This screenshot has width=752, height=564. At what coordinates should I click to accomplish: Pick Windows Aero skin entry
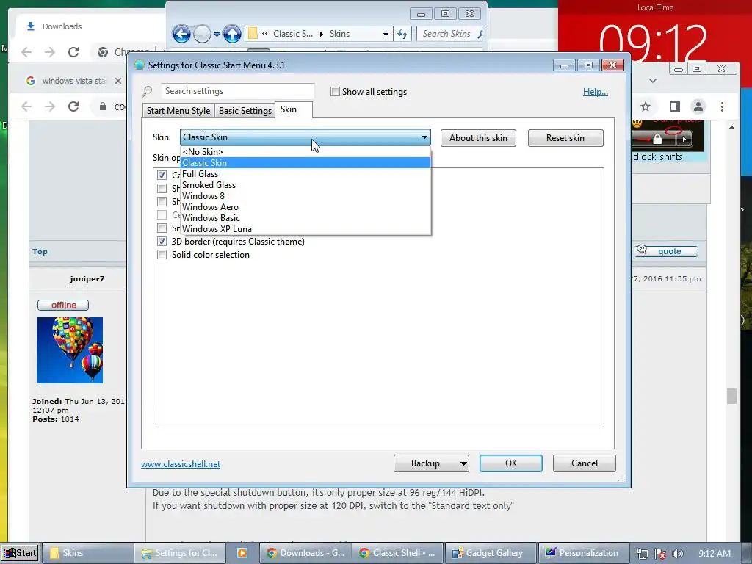305,206
